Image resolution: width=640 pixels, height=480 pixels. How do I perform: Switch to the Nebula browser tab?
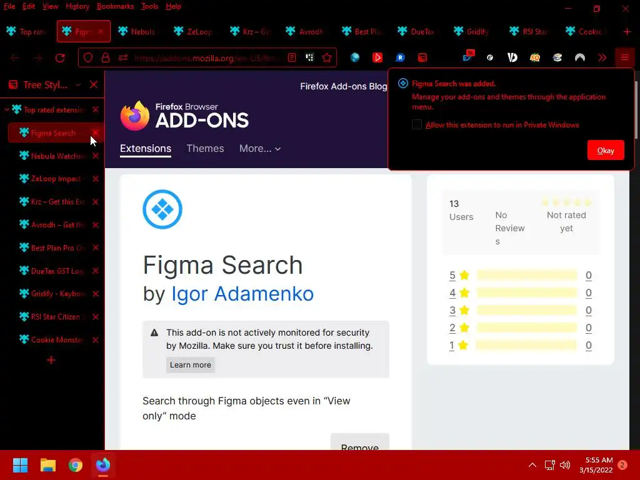[x=139, y=31]
